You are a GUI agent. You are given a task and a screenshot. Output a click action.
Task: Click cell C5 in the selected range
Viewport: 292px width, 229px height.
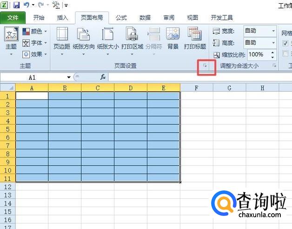point(98,129)
